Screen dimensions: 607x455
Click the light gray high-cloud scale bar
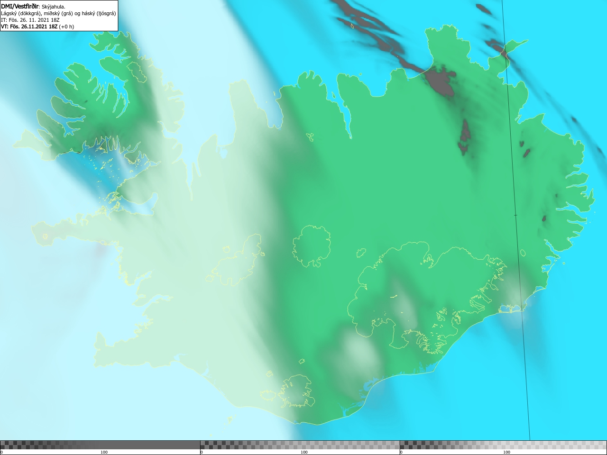click(x=503, y=445)
